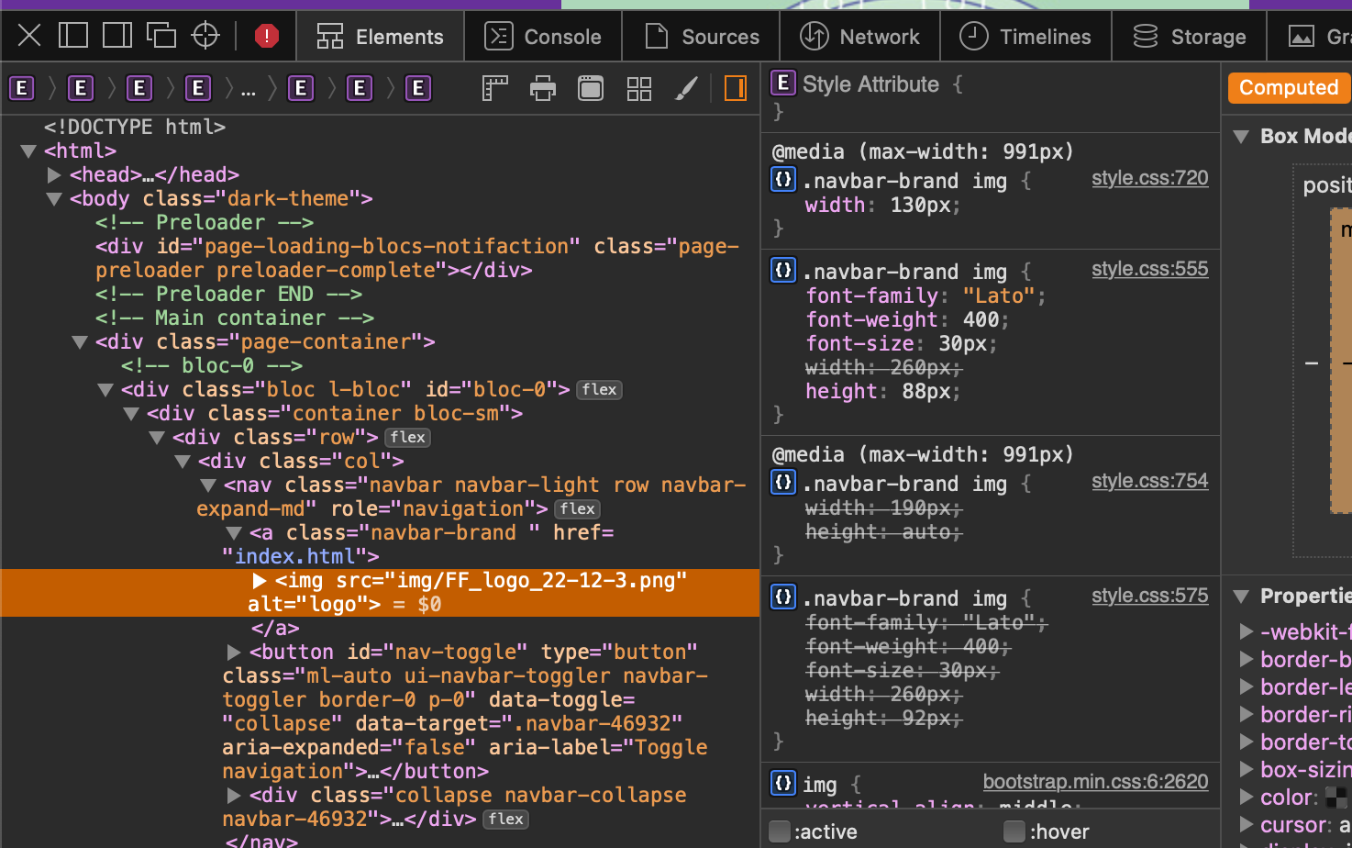1352x848 pixels.
Task: Enable paint flashing brush icon
Action: coord(686,88)
